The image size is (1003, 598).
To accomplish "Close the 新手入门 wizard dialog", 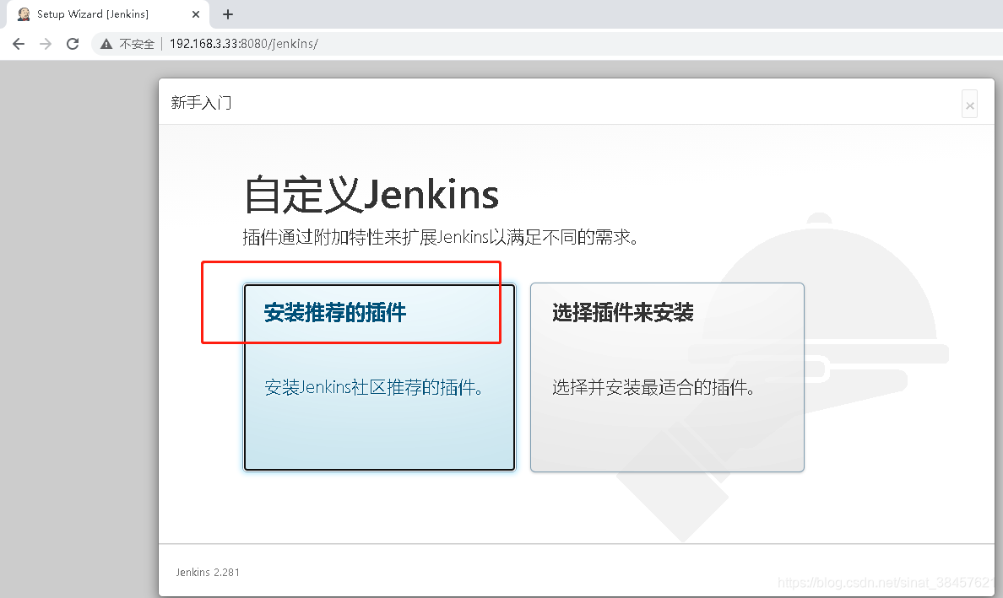I will (970, 105).
